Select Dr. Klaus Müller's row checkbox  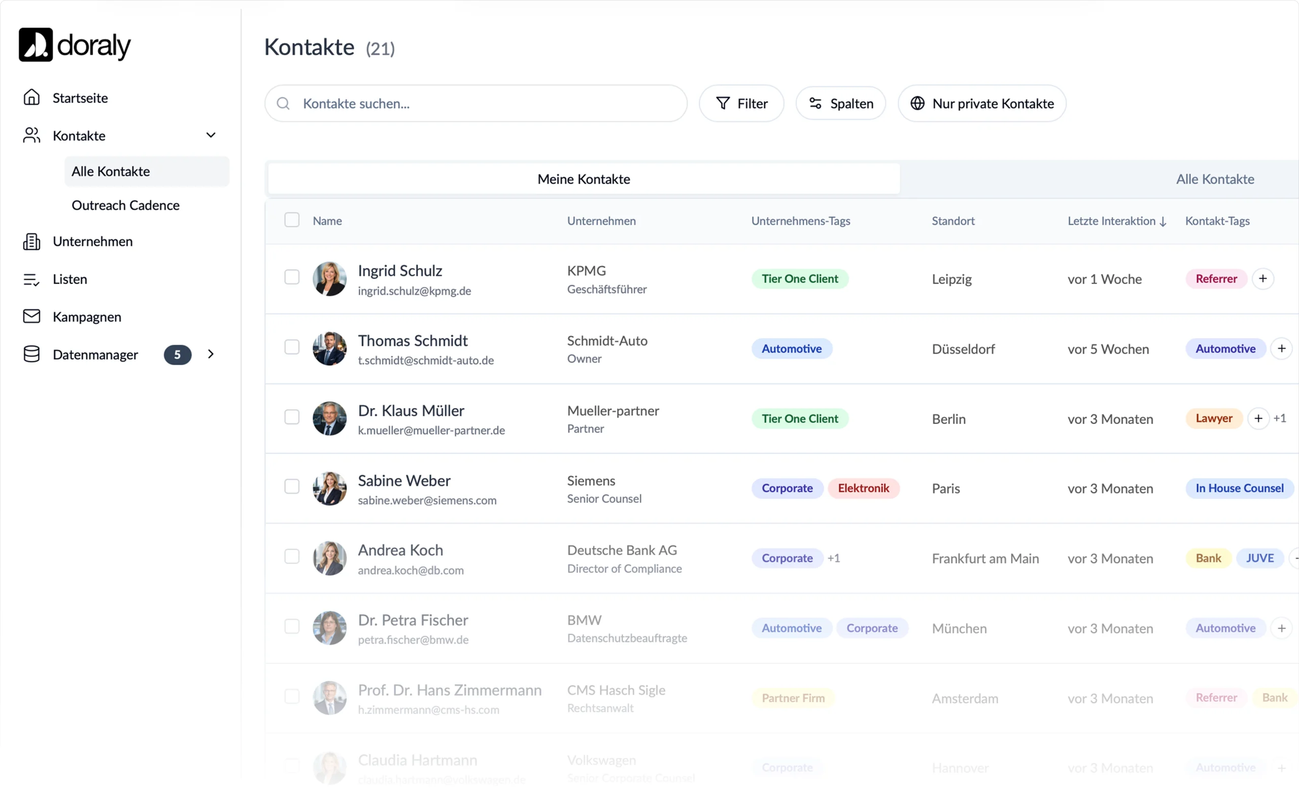click(x=292, y=417)
